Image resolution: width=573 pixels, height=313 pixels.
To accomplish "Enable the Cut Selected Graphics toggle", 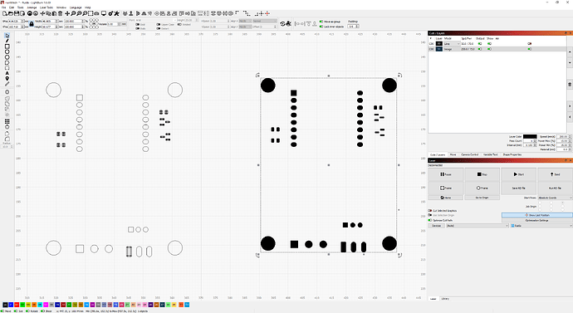I will click(430, 210).
